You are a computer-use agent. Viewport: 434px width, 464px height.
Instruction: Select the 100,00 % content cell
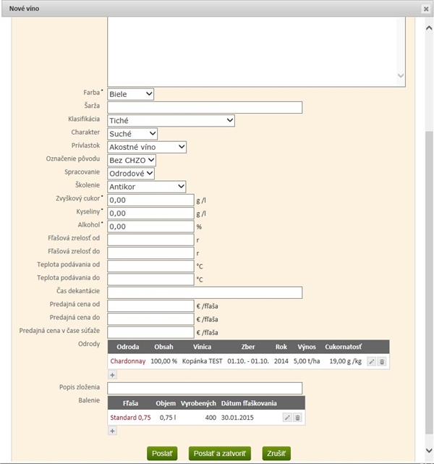click(163, 361)
